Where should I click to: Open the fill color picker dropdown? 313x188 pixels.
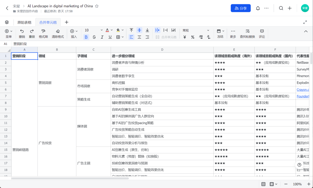(x=123, y=30)
